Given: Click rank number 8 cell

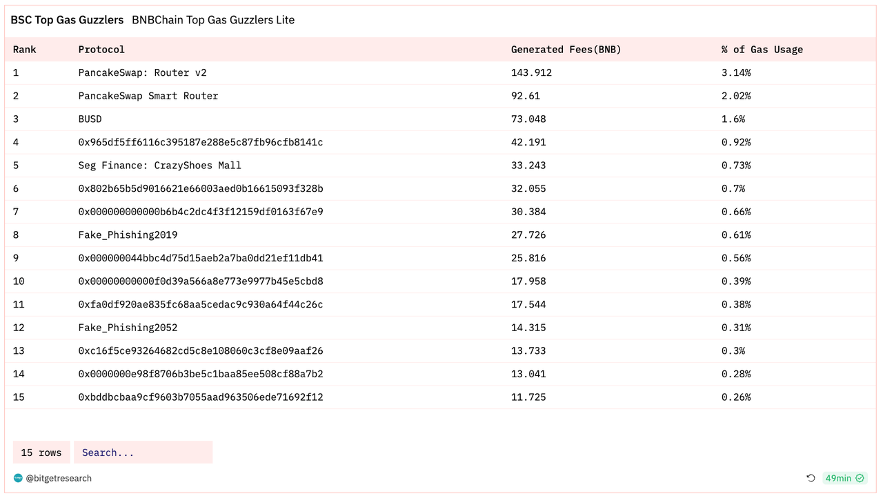Looking at the screenshot, I should coord(16,235).
